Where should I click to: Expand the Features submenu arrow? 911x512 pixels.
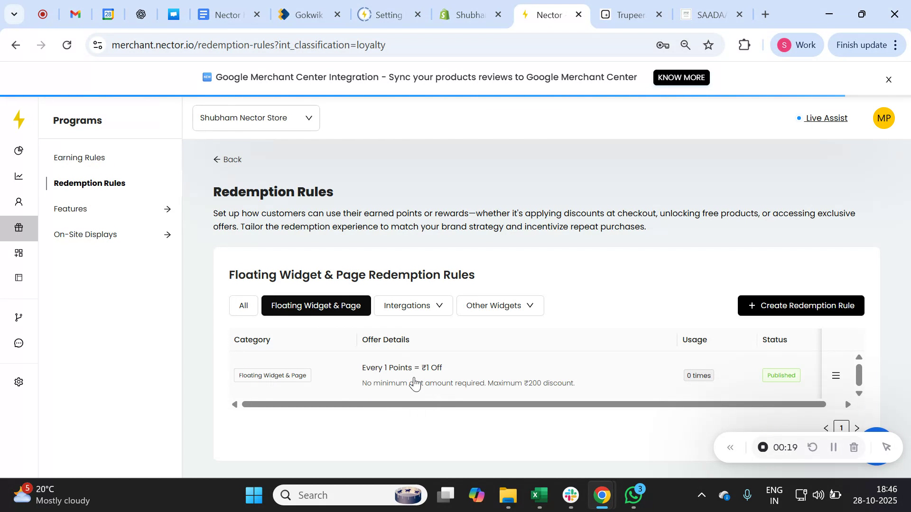pyautogui.click(x=167, y=209)
